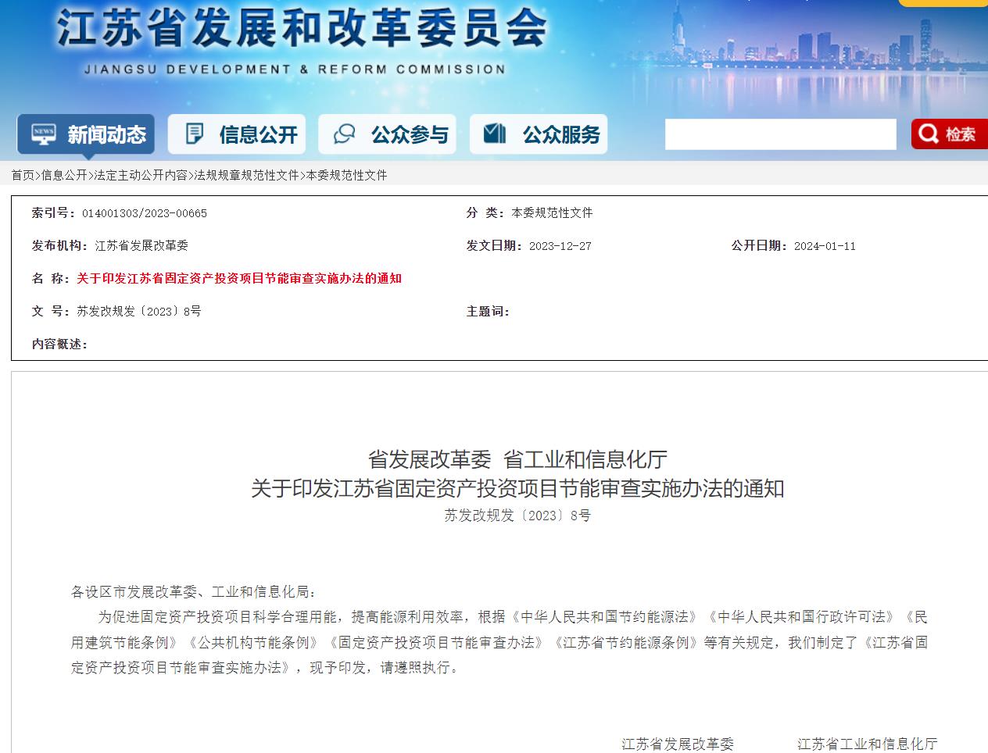This screenshot has height=753, width=988.
Task: Click the news monitor icon in 新闻动态
Action: (43, 134)
